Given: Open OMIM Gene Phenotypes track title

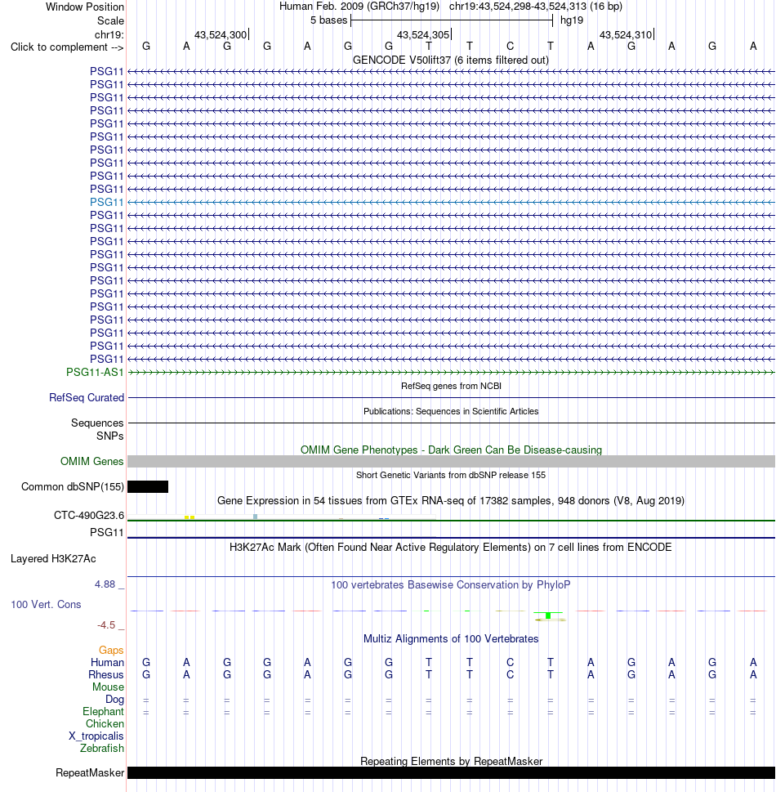Looking at the screenshot, I should pyautogui.click(x=451, y=450).
